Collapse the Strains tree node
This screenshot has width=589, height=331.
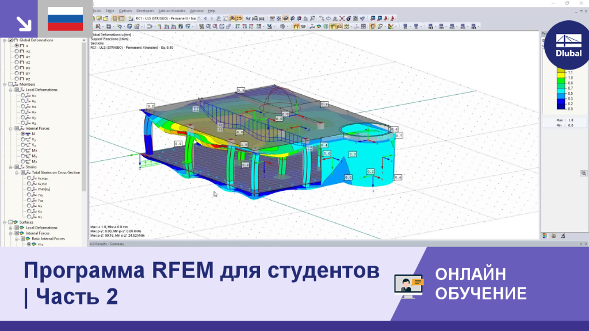click(11, 167)
